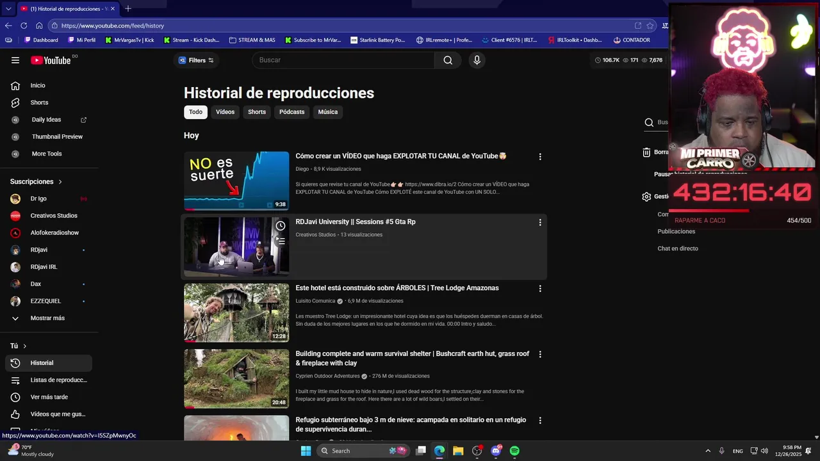The image size is (820, 461).
Task: Click the address bar URL
Action: coord(113,26)
